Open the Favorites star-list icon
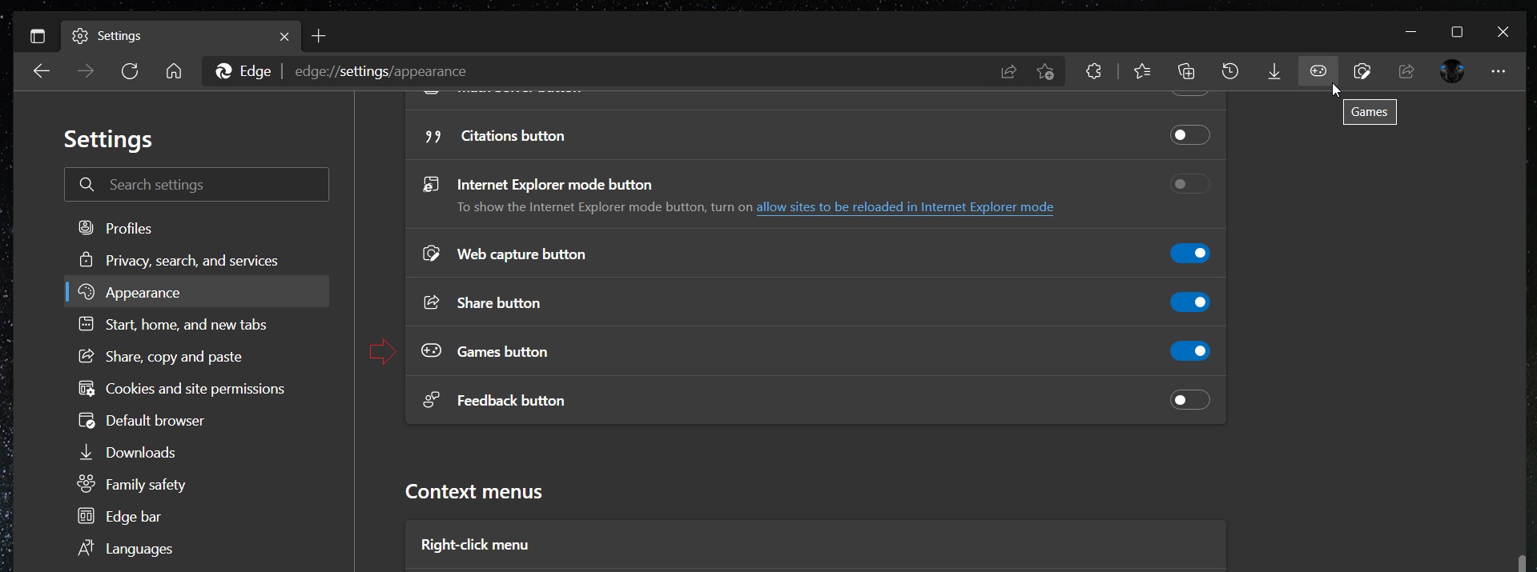Image resolution: width=1537 pixels, height=572 pixels. coord(1142,71)
